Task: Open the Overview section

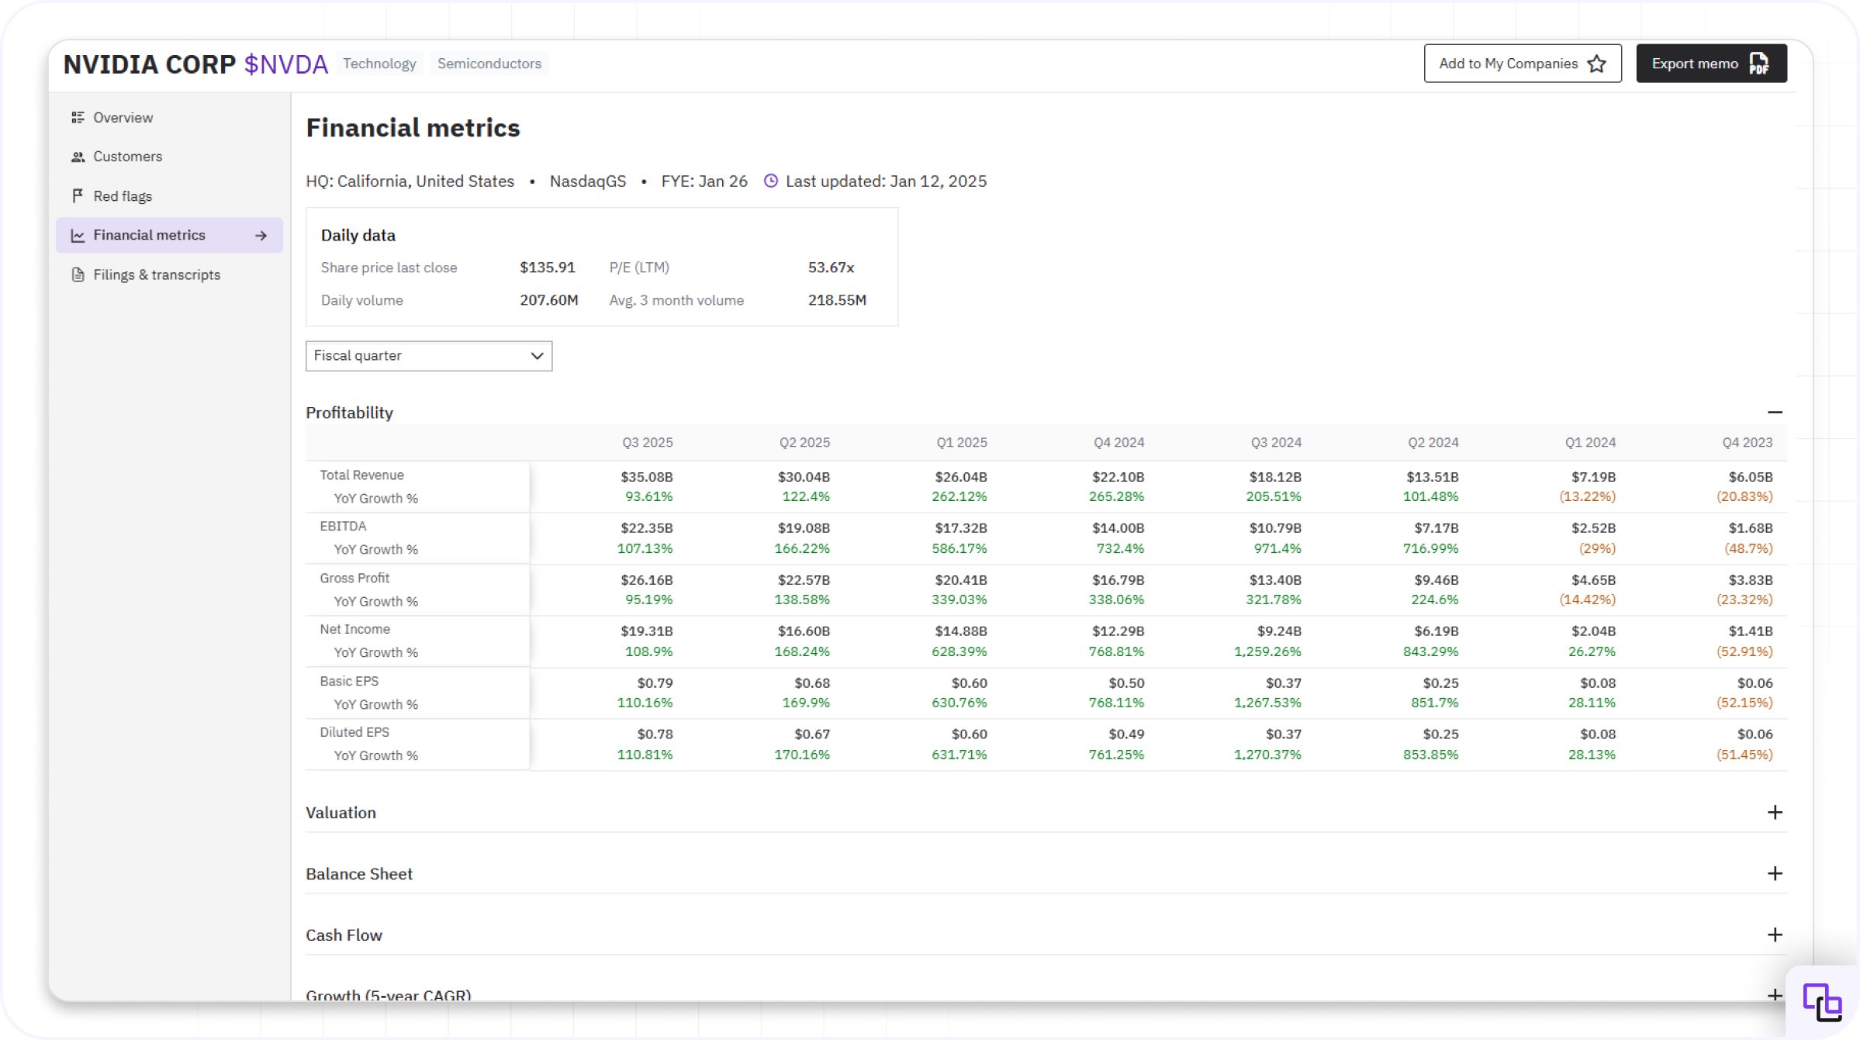Action: pos(169,117)
